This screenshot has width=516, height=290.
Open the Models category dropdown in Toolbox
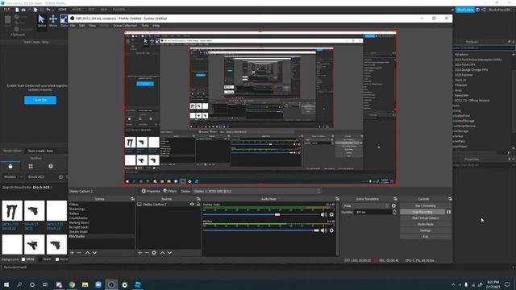click(13, 177)
